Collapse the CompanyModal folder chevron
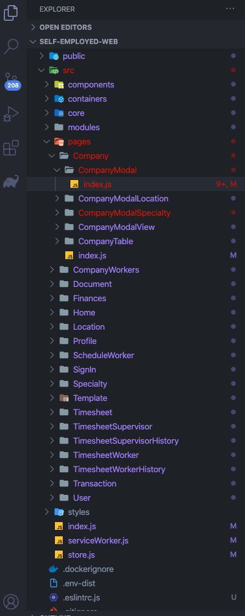245x616 pixels. coord(58,170)
